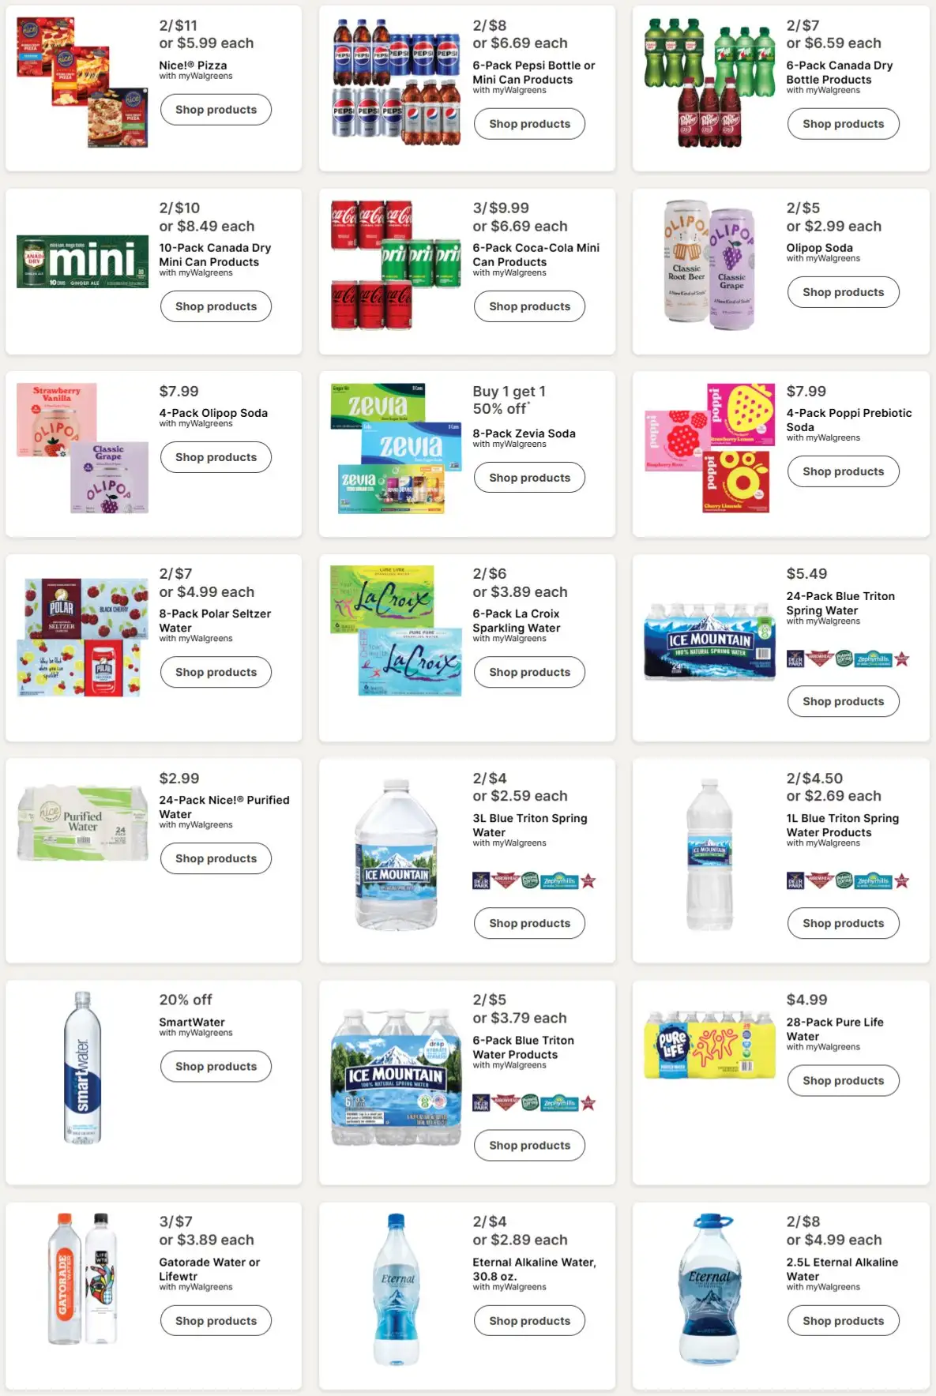Viewport: 936px width, 1396px height.
Task: Open the Nice! Pizza product image
Action: (82, 82)
